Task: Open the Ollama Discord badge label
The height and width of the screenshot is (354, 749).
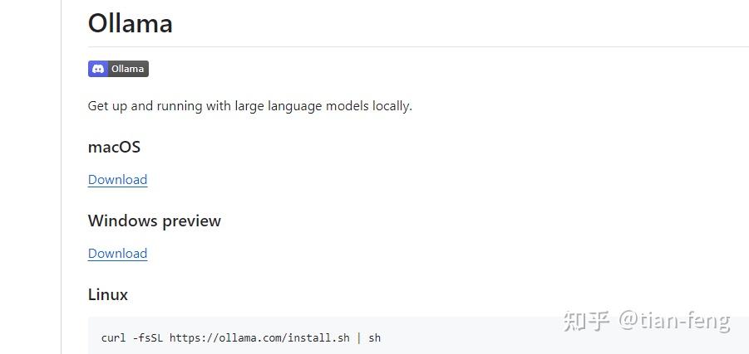Action: [127, 69]
